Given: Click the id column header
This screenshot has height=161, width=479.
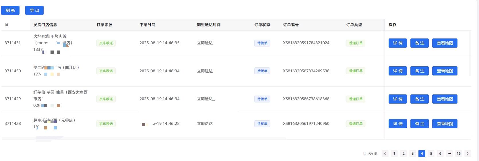Looking at the screenshot, I should pyautogui.click(x=6, y=25).
